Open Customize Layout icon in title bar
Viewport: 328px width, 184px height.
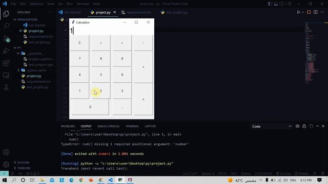[289, 4]
